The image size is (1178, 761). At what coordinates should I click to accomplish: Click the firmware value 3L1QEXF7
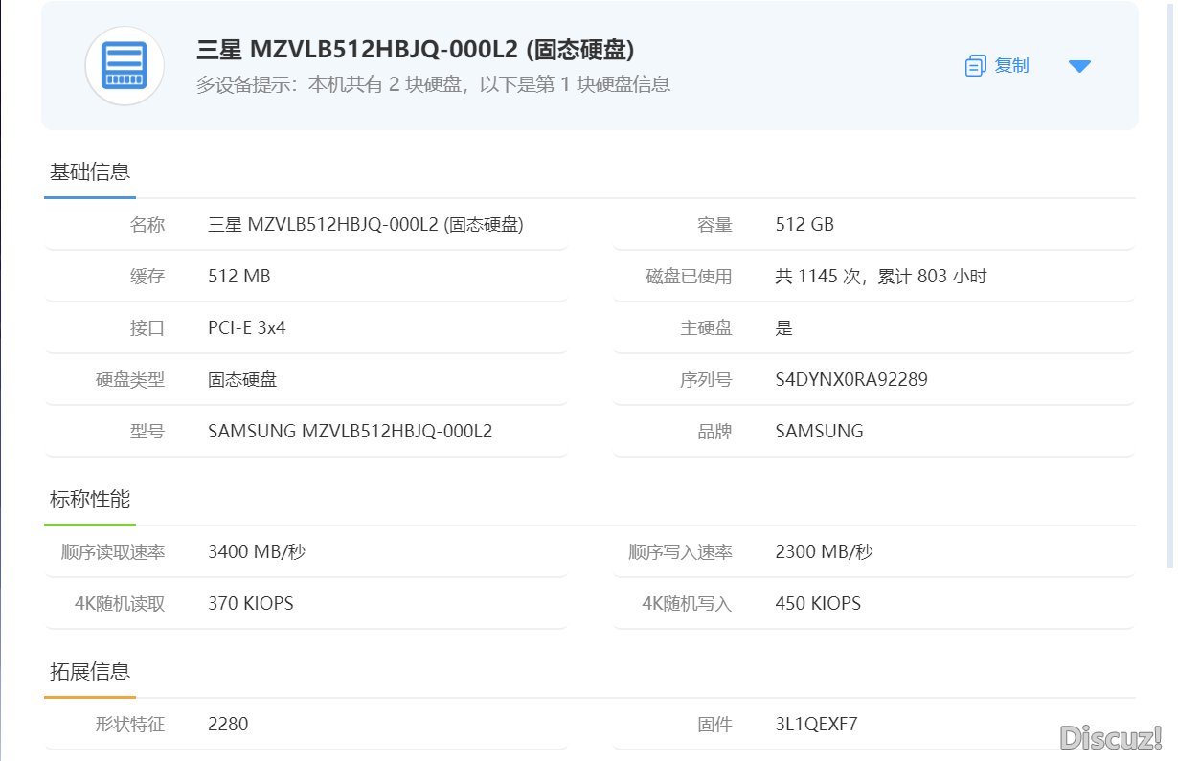[817, 725]
